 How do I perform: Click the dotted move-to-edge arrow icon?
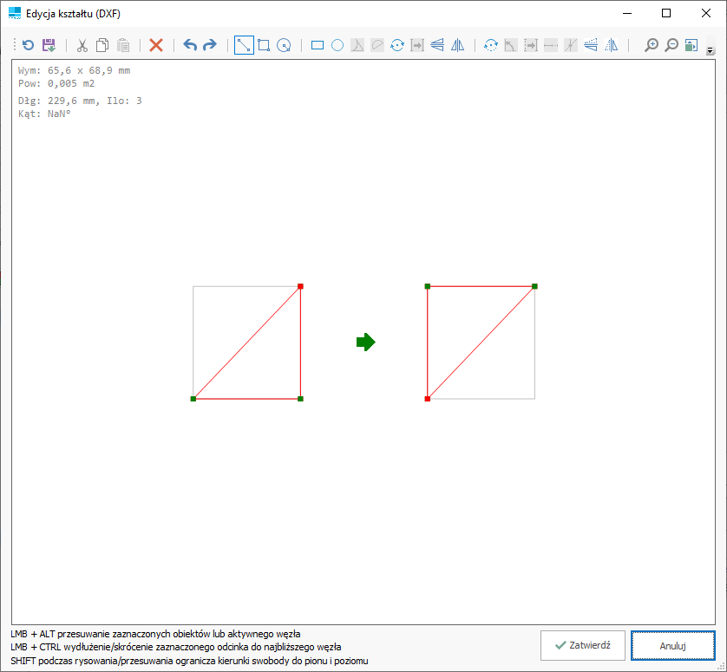click(531, 45)
